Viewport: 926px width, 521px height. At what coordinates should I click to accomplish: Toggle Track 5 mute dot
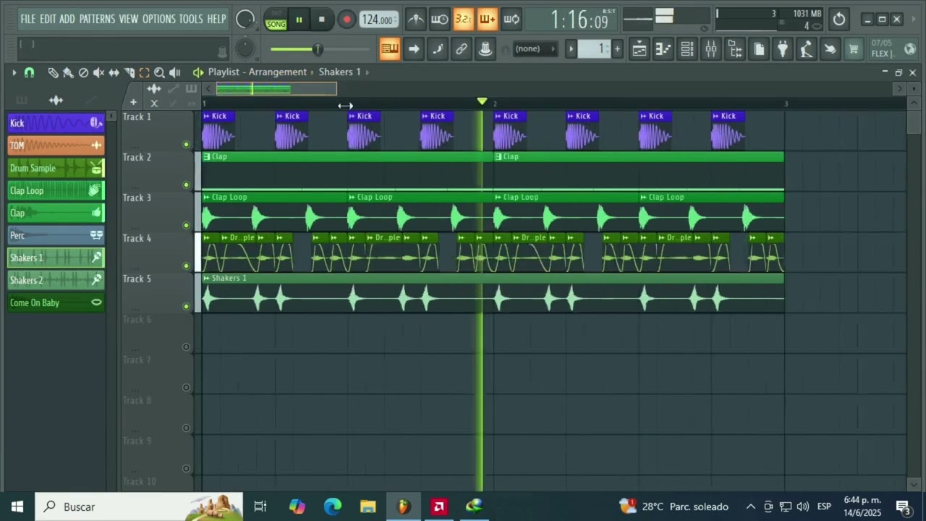[x=186, y=307]
